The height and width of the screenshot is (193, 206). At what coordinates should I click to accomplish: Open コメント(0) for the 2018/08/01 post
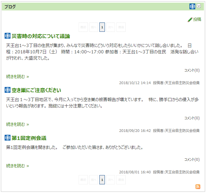pyautogui.click(x=192, y=160)
